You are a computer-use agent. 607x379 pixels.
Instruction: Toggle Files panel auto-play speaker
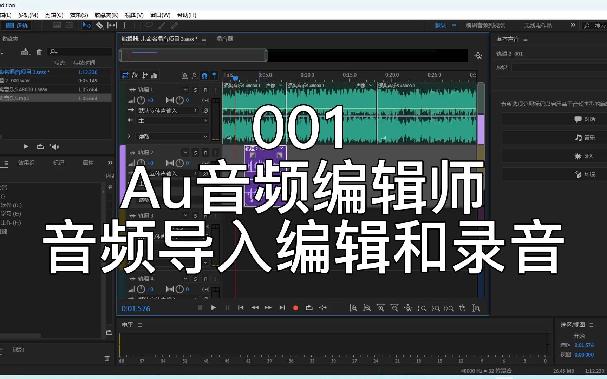(x=54, y=147)
